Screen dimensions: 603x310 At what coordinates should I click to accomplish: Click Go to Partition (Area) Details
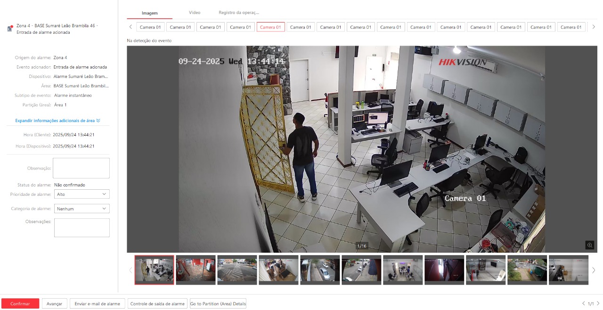coord(218,304)
